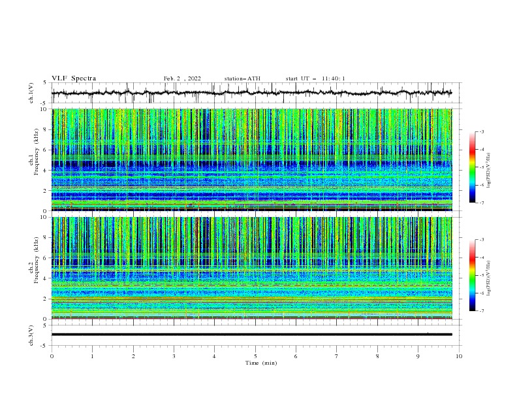Click the lower color bar "log(PSD)(V²/Hz)" label
Screen dimensions: 517x400
[489, 278]
